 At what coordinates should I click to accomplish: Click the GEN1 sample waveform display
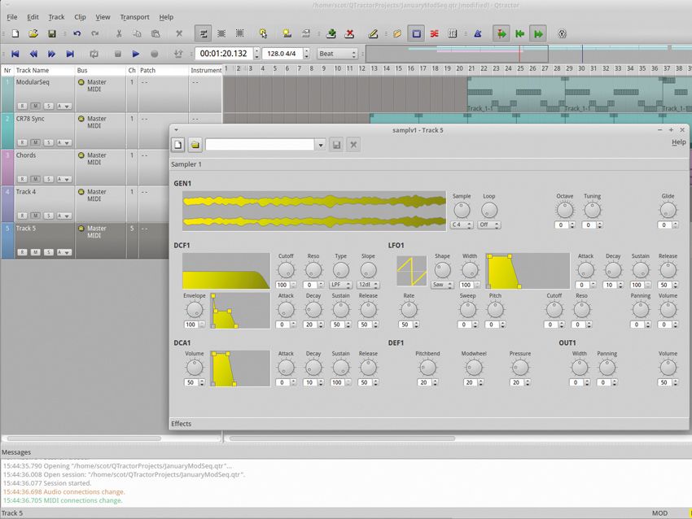coord(313,211)
